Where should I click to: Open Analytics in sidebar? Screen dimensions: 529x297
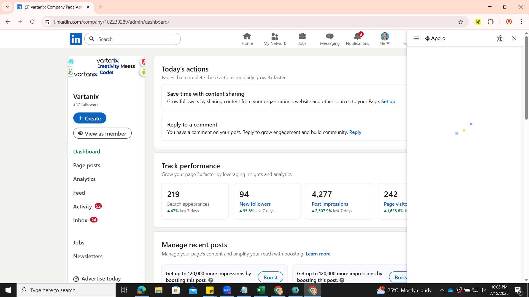[x=84, y=179]
